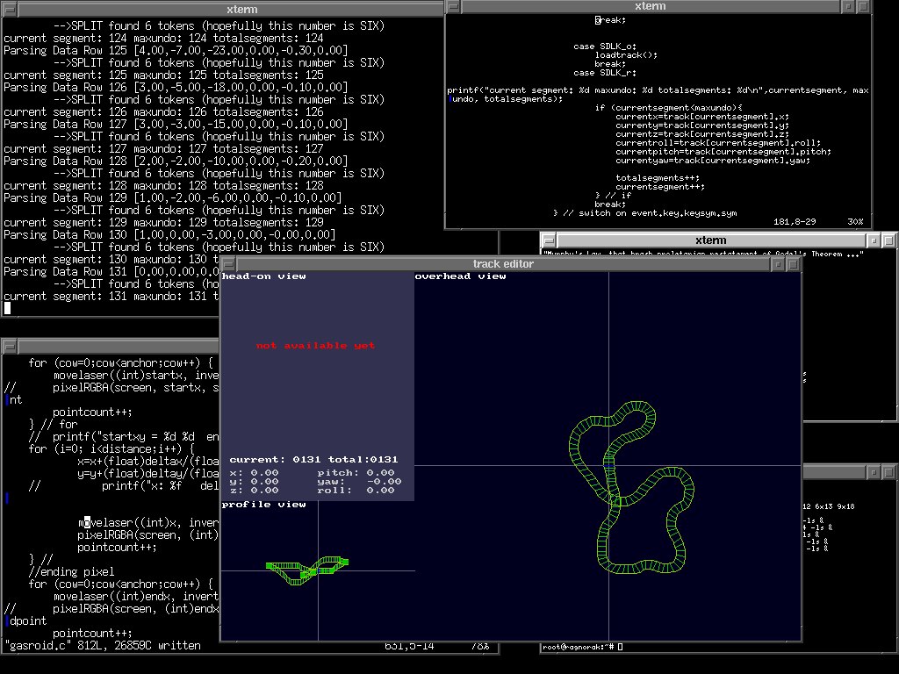Click the 'not available yet' message
The image size is (899, 674).
click(315, 346)
